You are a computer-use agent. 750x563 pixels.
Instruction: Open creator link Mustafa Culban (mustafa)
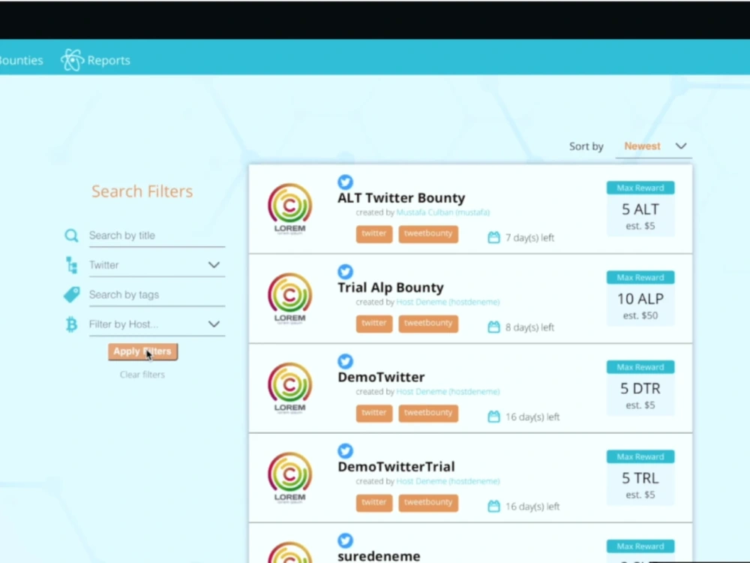click(x=443, y=212)
